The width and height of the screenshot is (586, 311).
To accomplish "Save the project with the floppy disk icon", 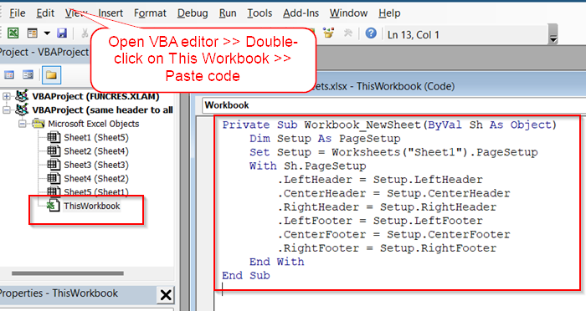I will point(62,33).
